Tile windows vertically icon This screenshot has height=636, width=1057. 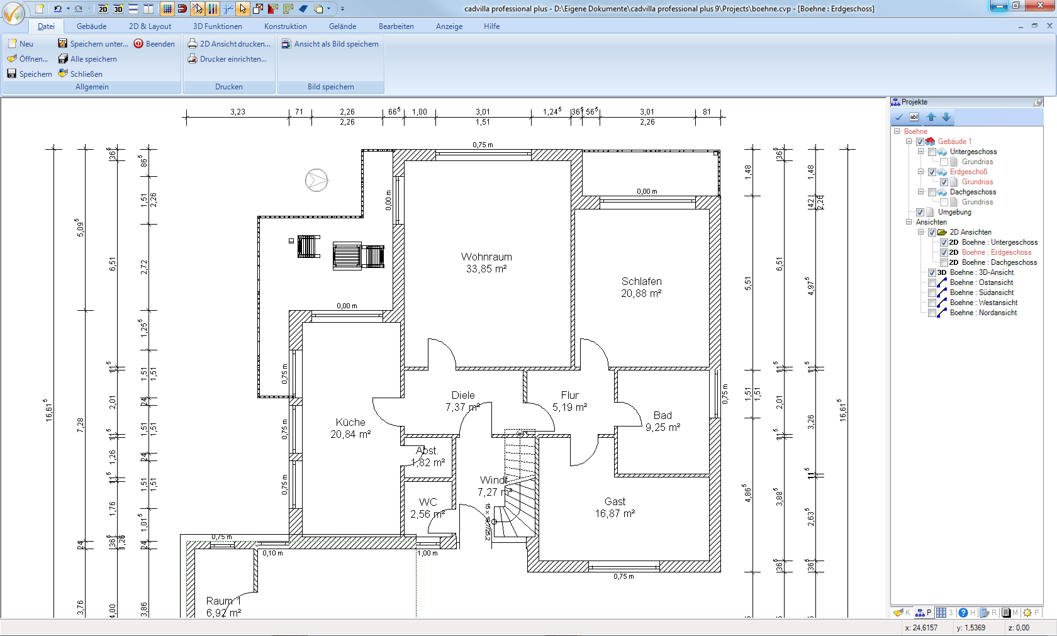click(148, 9)
